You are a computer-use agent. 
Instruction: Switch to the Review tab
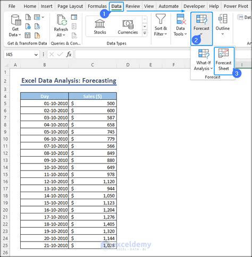133,6
